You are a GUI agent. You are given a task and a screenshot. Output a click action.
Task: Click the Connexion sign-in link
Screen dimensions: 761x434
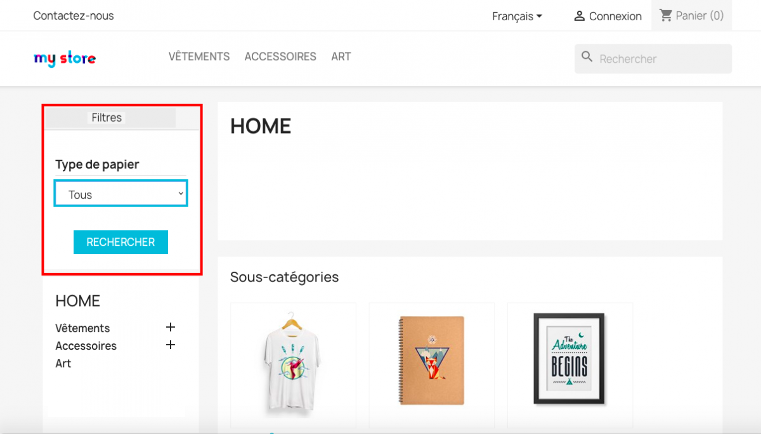click(x=615, y=16)
